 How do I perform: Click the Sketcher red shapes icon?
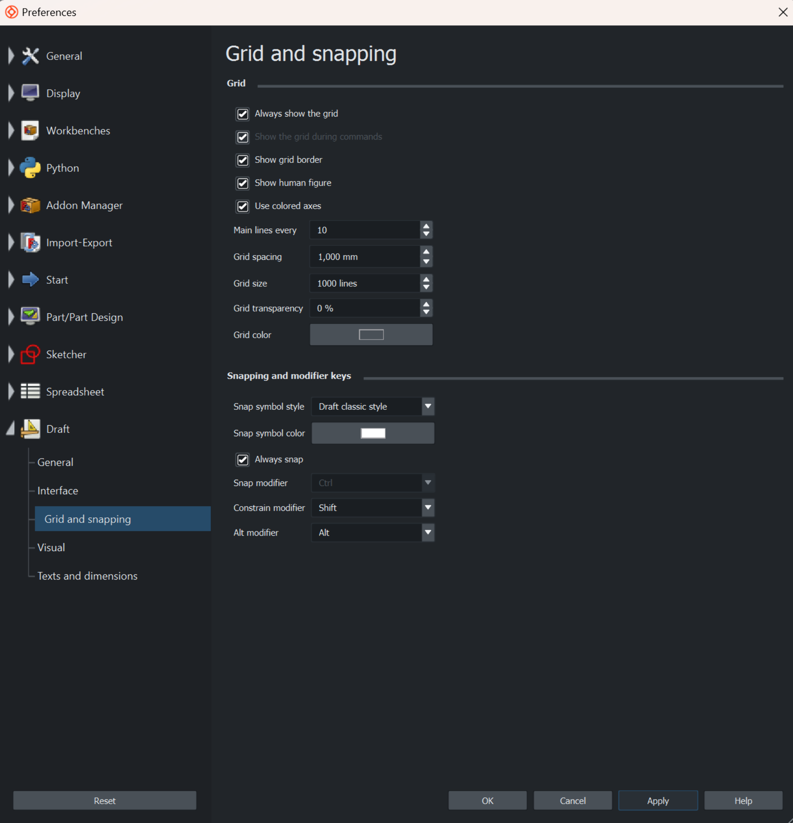pos(30,354)
